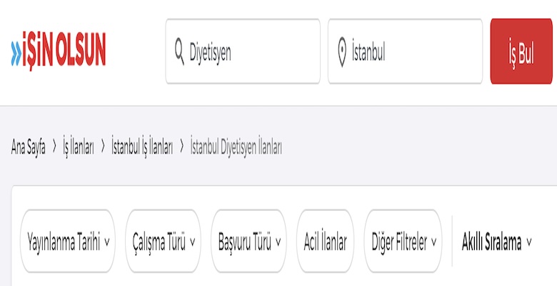
Task: Toggle the Acil İlanlar filter
Action: pos(325,241)
